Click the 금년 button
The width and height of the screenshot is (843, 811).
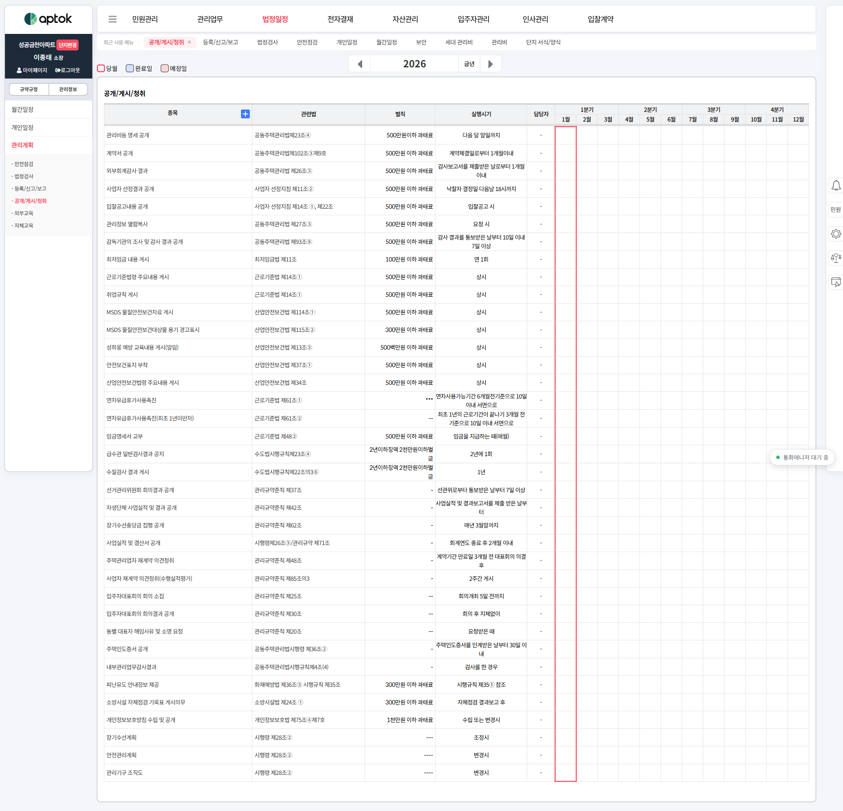click(x=470, y=64)
